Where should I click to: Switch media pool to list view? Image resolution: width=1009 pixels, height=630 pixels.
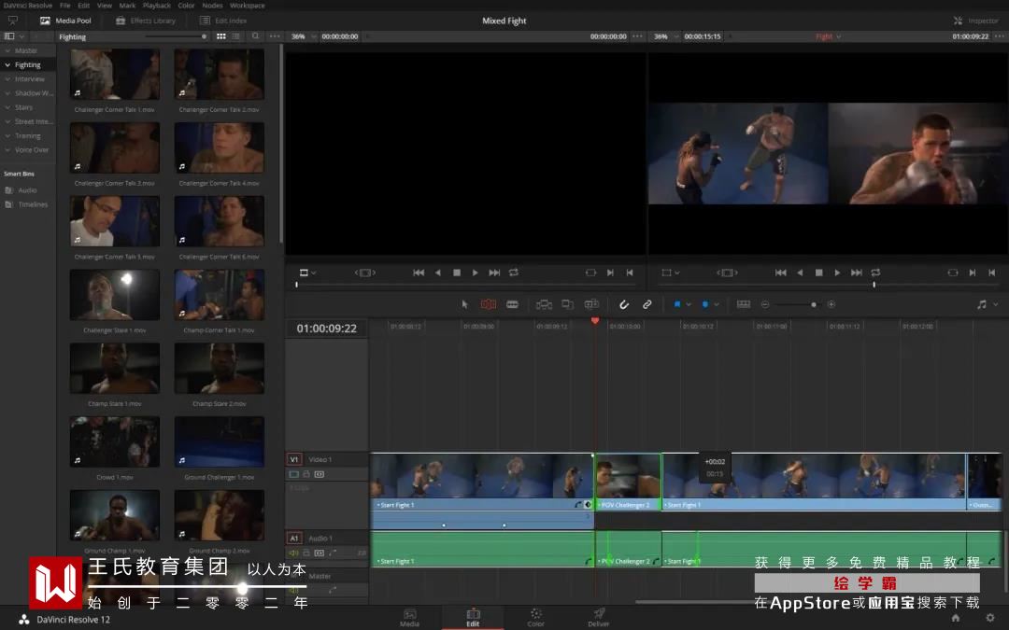click(236, 36)
